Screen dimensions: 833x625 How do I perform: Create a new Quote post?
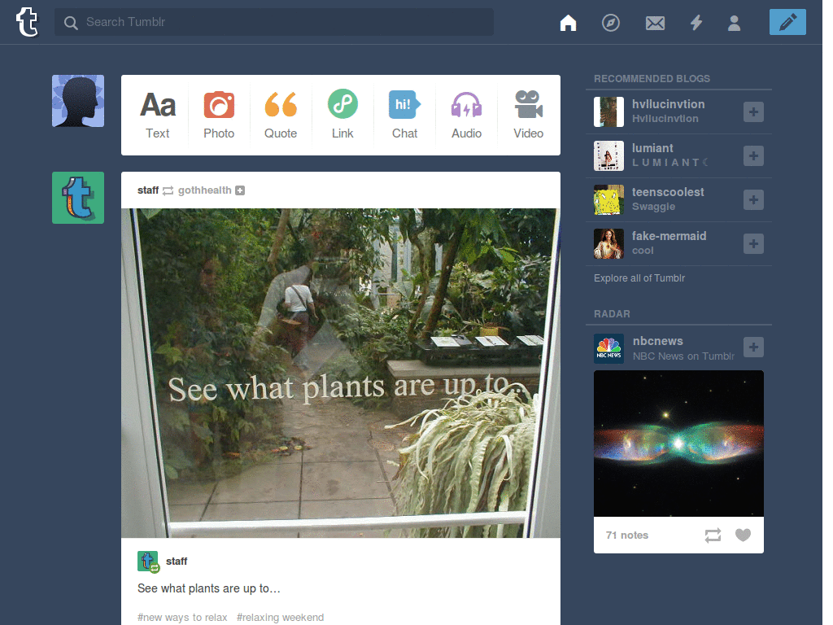(x=281, y=115)
